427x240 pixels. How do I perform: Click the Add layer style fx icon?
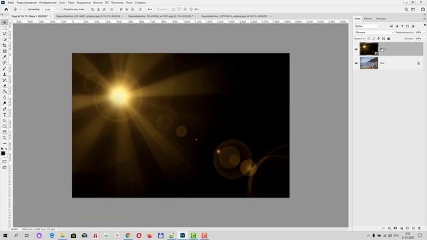tap(390, 228)
